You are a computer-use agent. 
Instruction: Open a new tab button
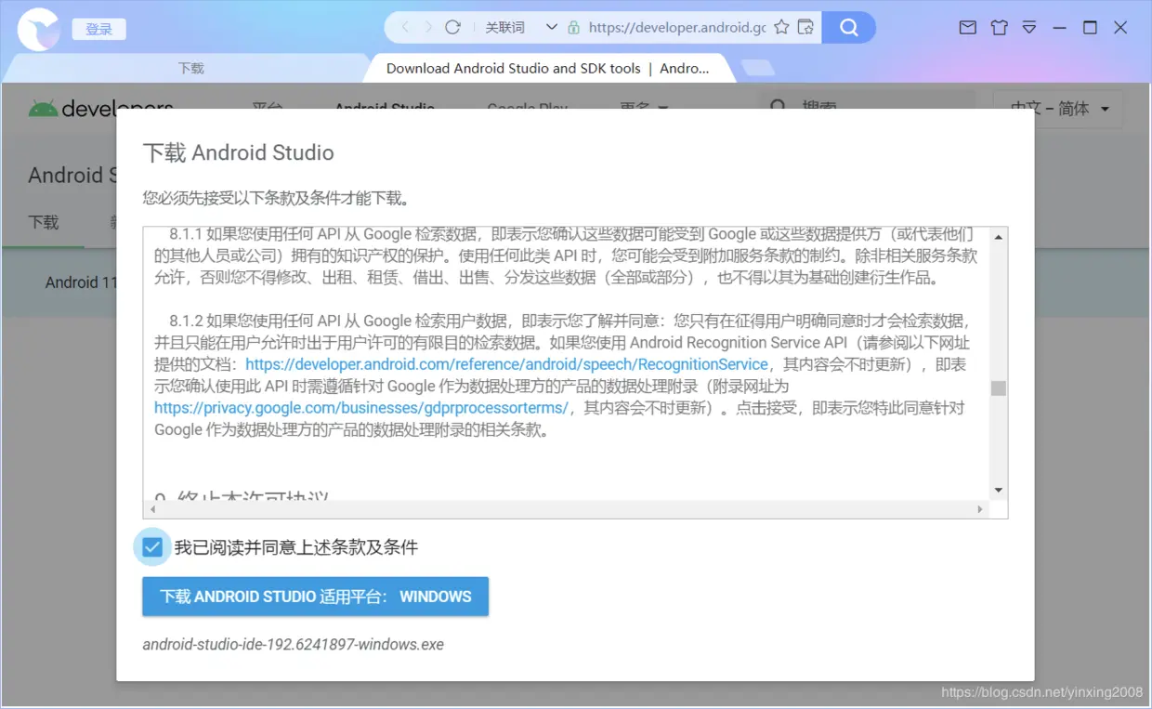coord(758,68)
